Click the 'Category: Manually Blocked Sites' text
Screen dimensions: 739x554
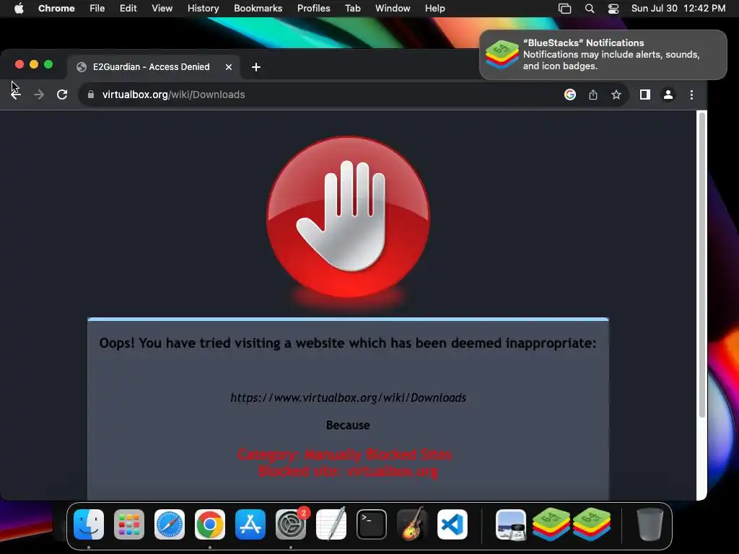point(345,454)
